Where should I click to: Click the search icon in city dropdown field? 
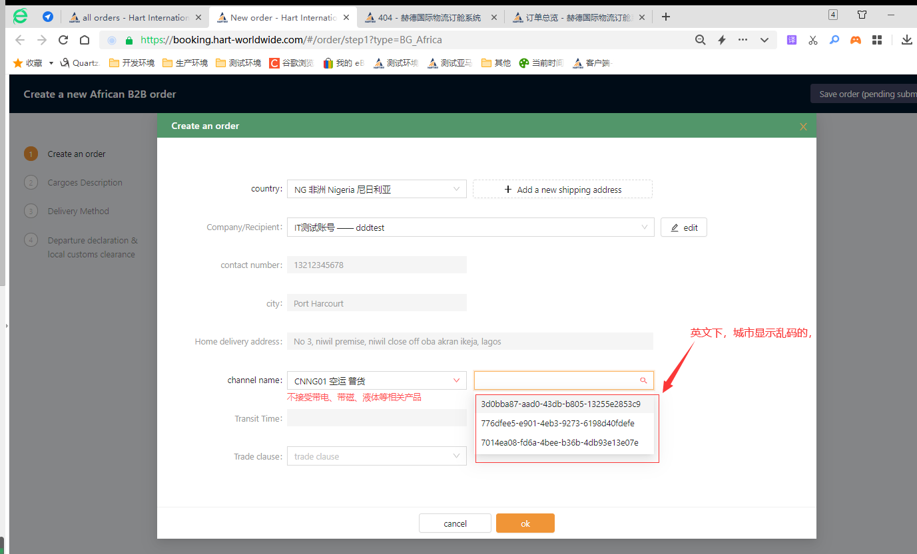pos(643,380)
